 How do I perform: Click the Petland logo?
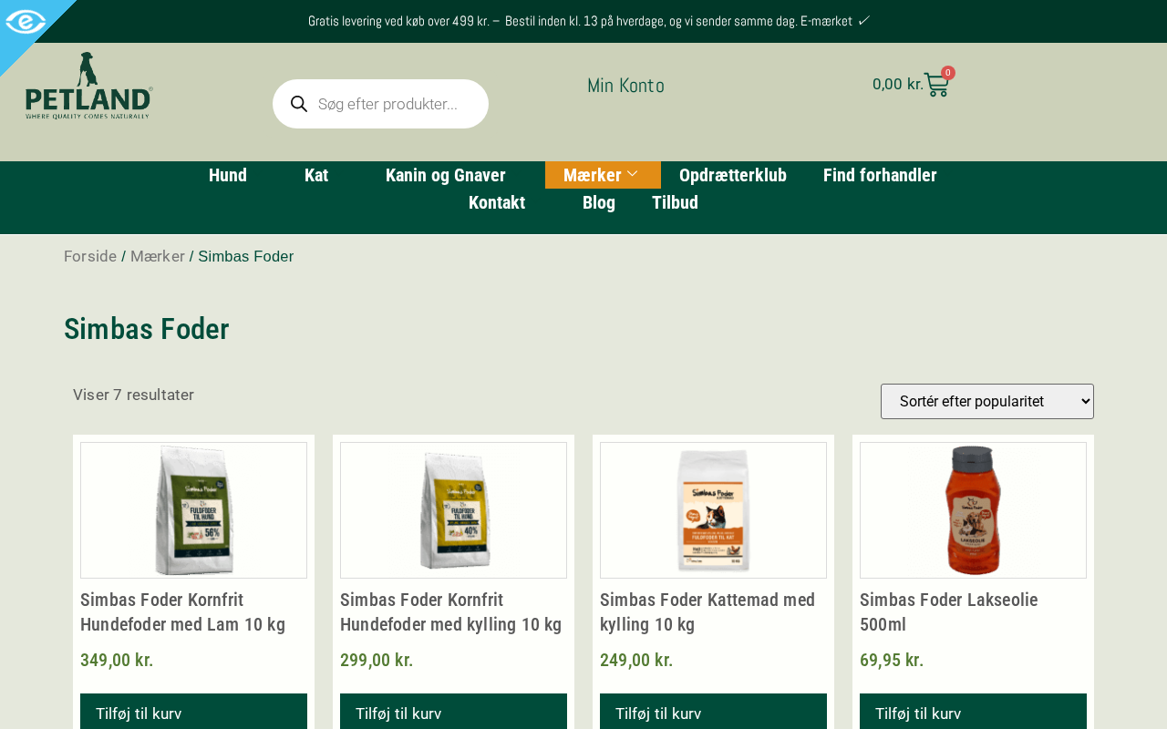coord(89,86)
